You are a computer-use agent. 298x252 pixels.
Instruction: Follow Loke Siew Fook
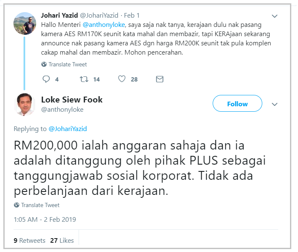(x=237, y=103)
